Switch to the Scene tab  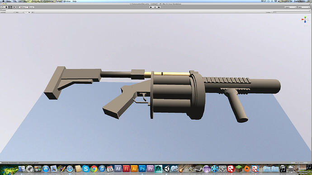pyautogui.click(x=4, y=10)
